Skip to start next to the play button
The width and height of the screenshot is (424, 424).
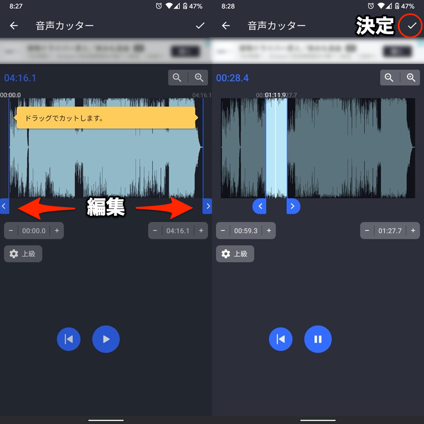pos(69,339)
